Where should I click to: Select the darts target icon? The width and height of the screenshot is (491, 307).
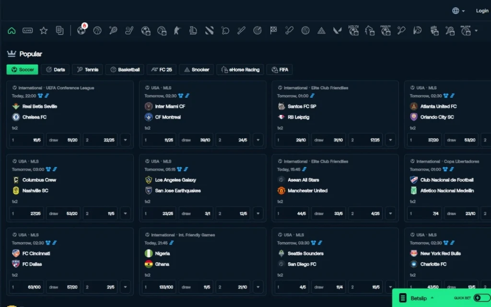(257, 30)
